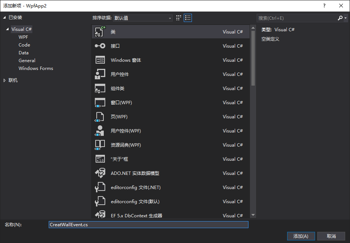Click Visual C# label in 组件类 row
Screen dimensions: 350x243
pyautogui.click(x=232, y=89)
